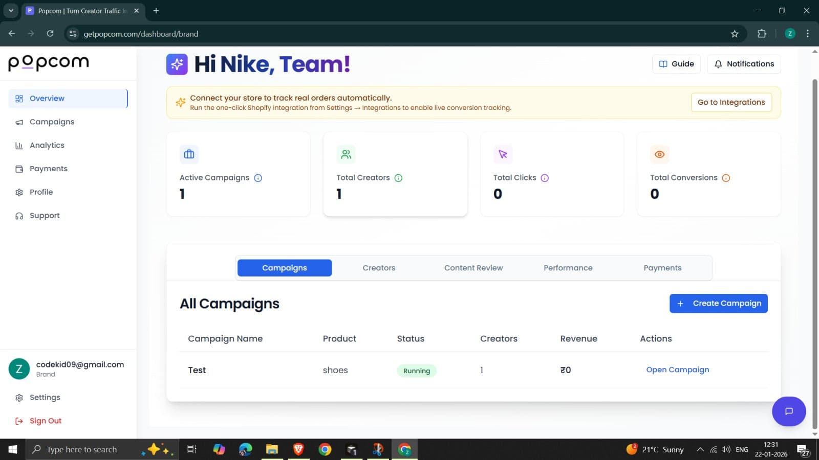Switch to the Creators tab

379,268
